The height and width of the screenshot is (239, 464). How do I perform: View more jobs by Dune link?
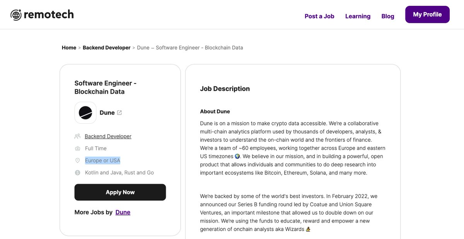123,212
